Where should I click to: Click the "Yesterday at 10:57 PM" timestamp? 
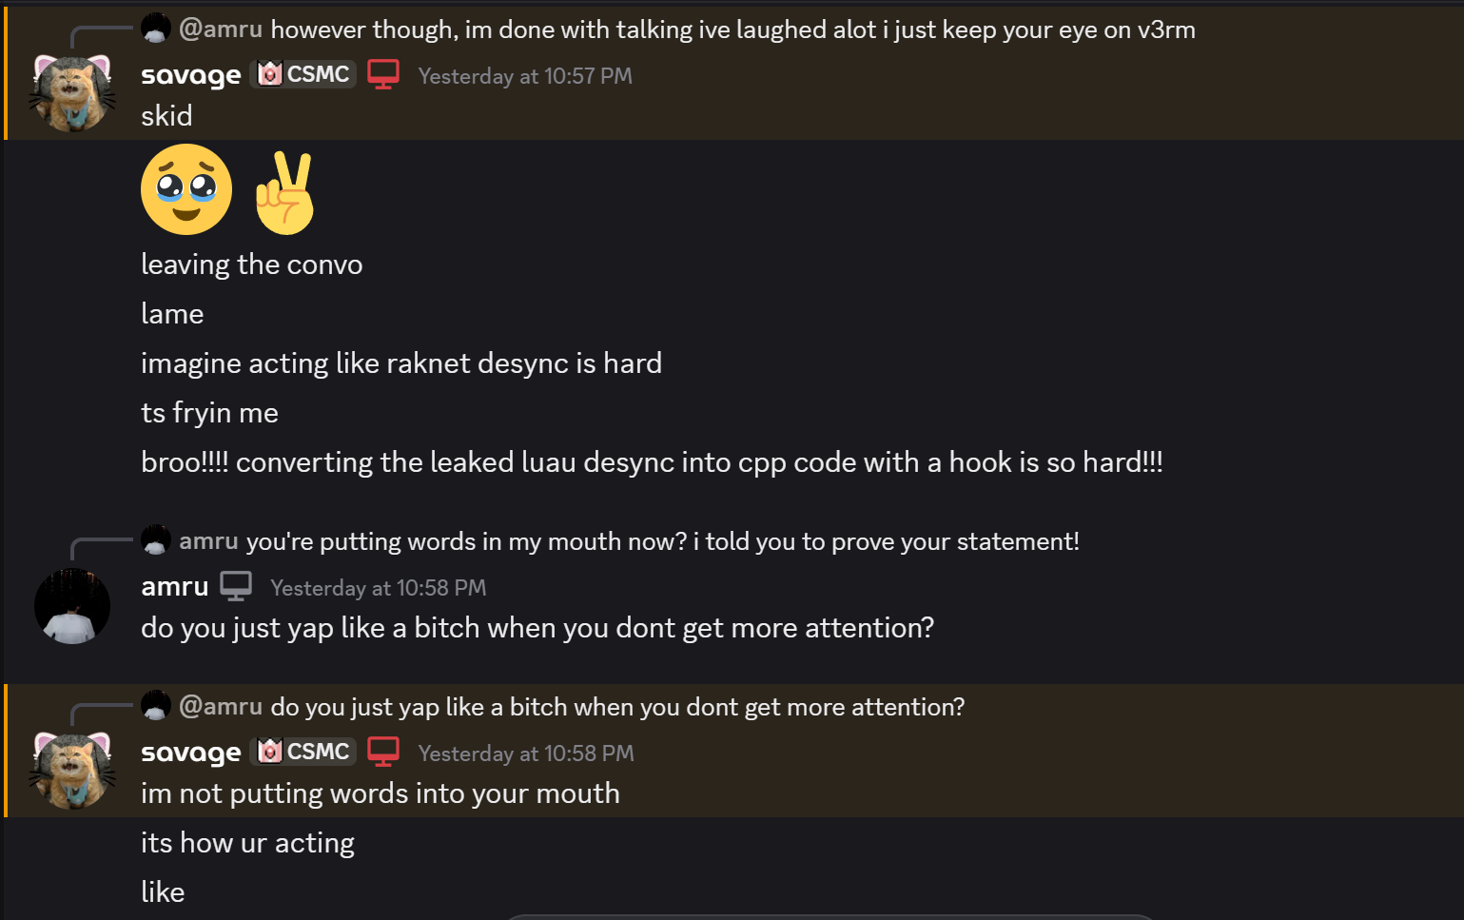click(x=525, y=76)
